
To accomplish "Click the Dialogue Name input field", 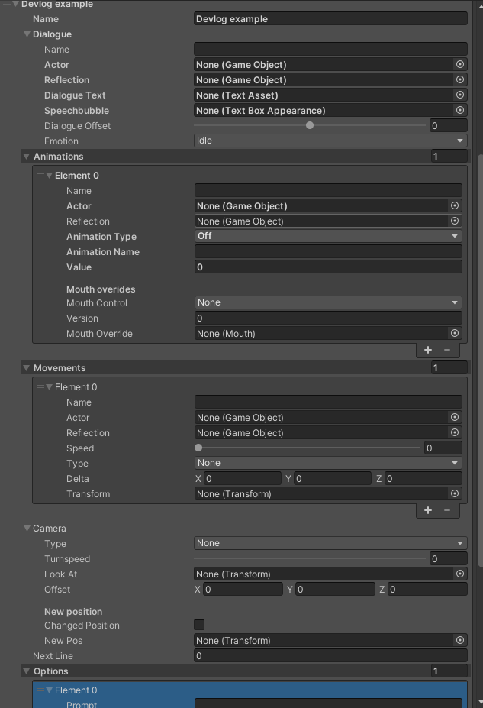I will click(330, 49).
